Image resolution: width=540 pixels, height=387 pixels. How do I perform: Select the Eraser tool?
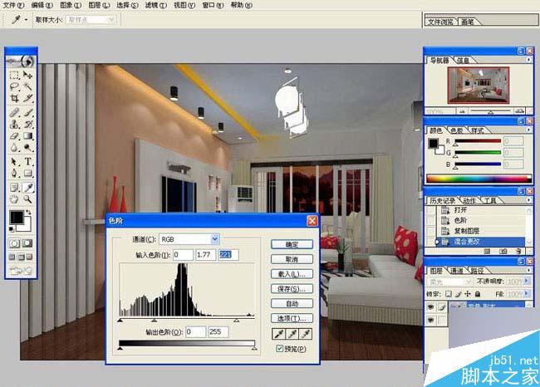(14, 136)
